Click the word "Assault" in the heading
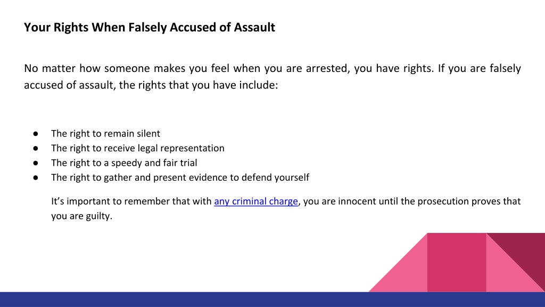 click(x=254, y=28)
